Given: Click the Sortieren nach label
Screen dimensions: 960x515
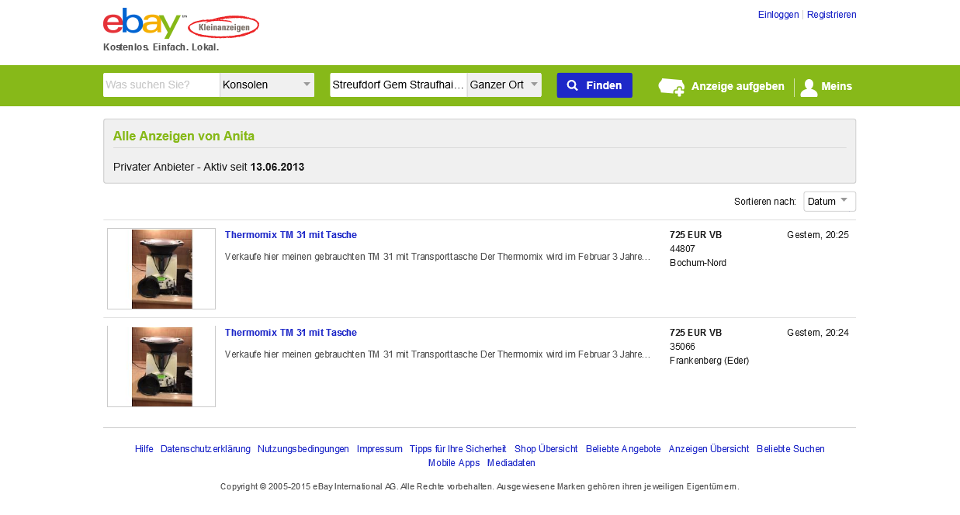Looking at the screenshot, I should pos(765,202).
